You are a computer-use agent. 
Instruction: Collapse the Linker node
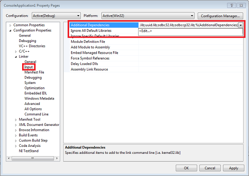tap(16, 57)
